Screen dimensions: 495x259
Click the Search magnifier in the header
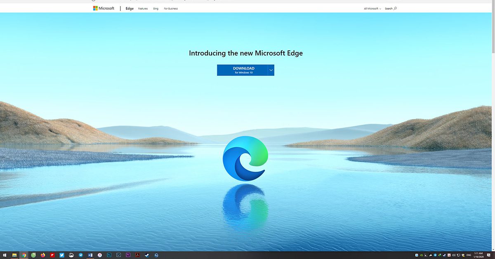pos(395,8)
